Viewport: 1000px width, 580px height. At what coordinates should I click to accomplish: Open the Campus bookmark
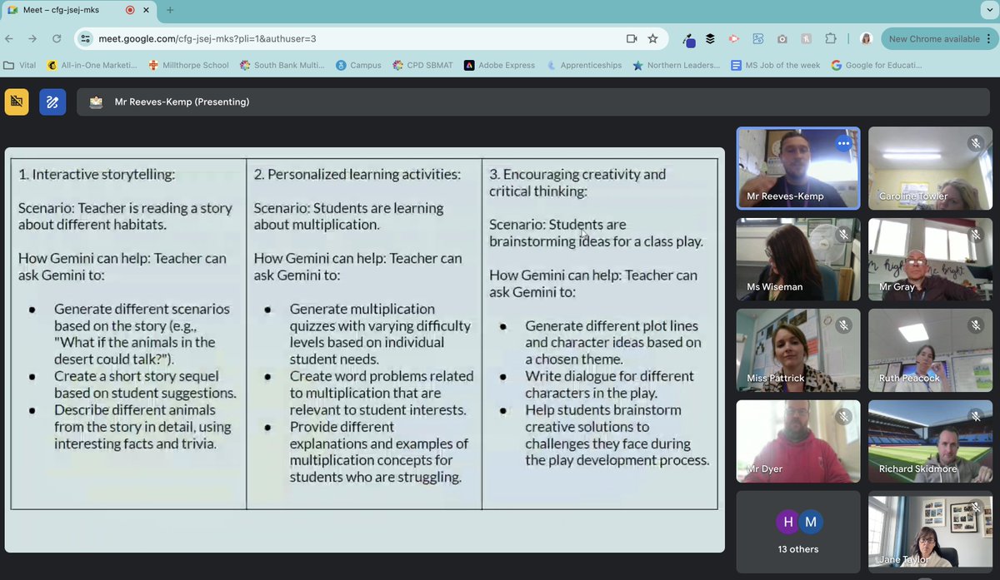click(358, 65)
